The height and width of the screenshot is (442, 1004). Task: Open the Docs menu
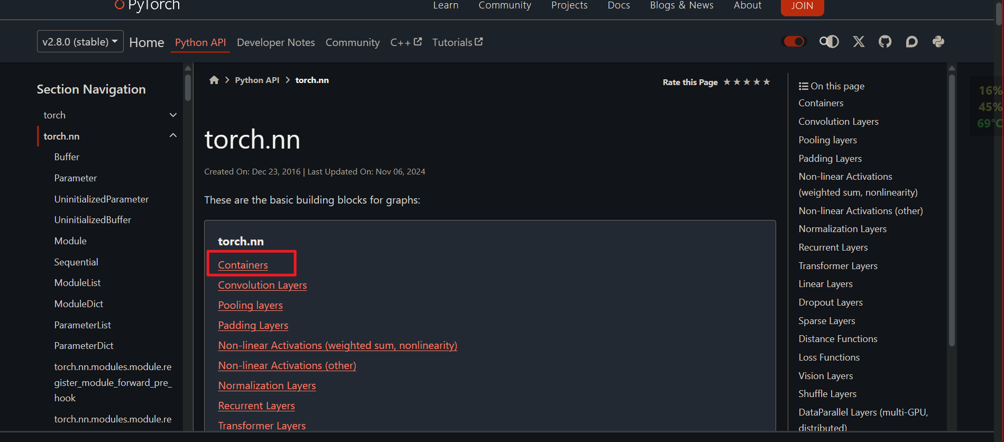coord(619,5)
